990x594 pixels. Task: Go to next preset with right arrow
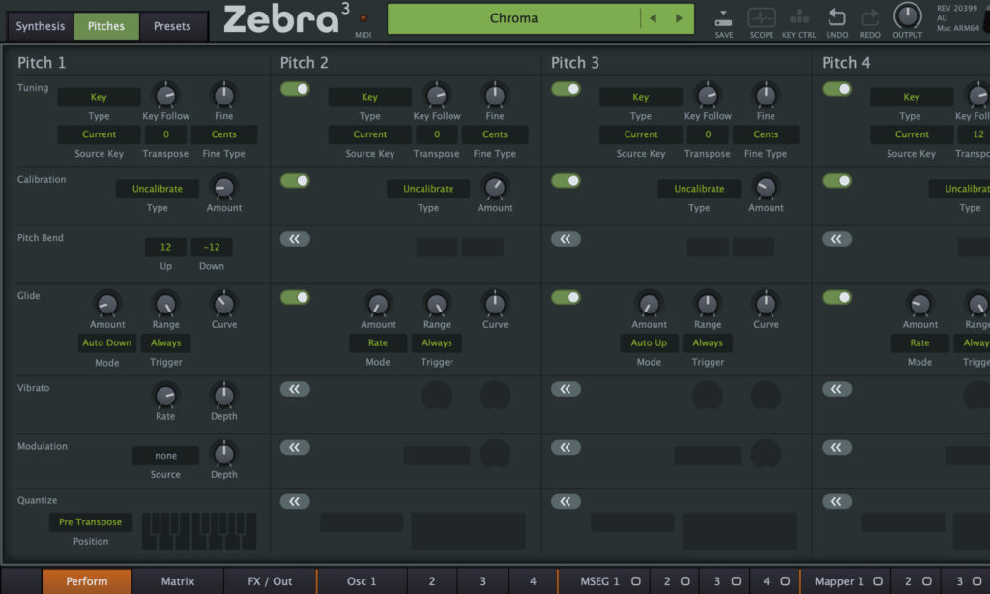click(679, 18)
